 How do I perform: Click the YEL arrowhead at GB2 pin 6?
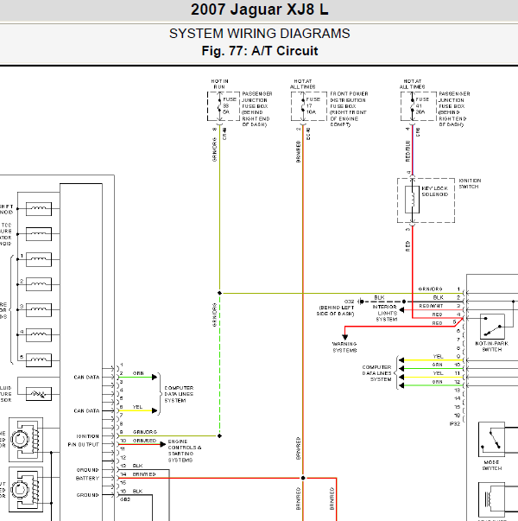pyautogui.click(x=155, y=410)
